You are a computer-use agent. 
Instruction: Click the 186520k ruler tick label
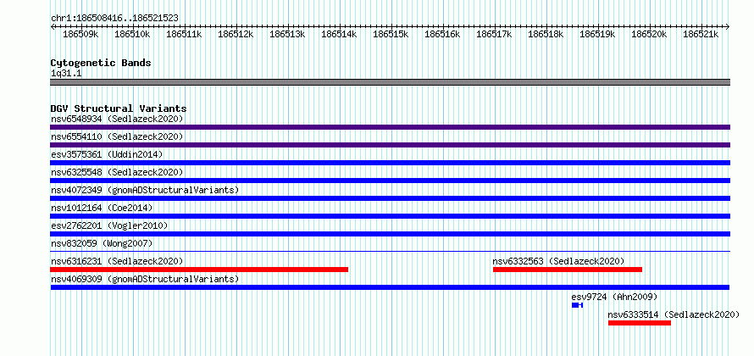pos(649,34)
